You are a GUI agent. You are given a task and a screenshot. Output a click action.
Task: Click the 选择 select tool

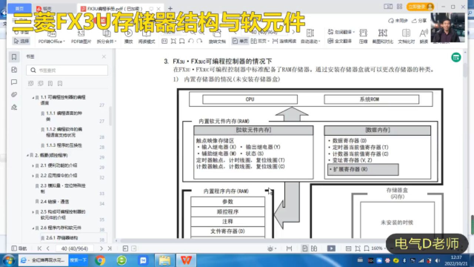[x=21, y=41]
